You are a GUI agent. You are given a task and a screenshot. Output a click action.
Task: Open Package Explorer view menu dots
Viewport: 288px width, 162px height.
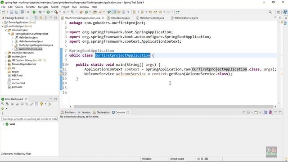[x=46, y=18]
